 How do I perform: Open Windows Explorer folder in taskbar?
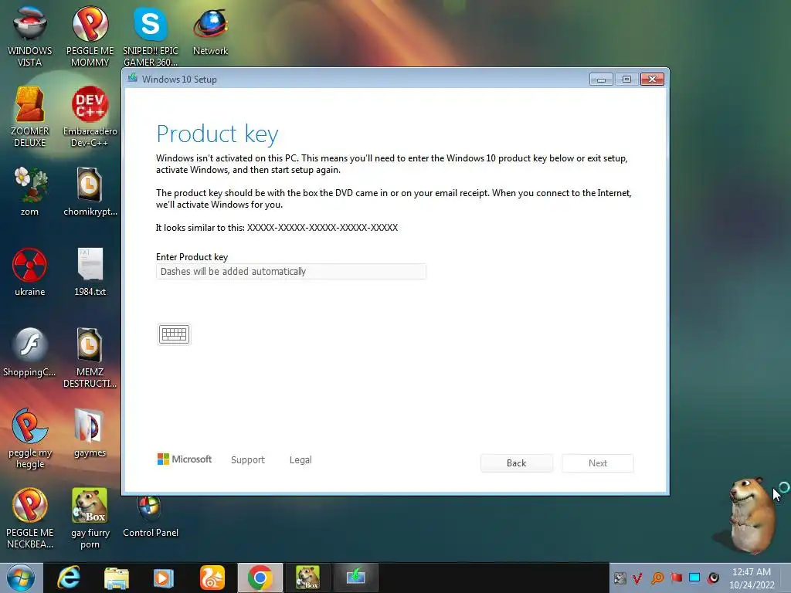coord(117,578)
